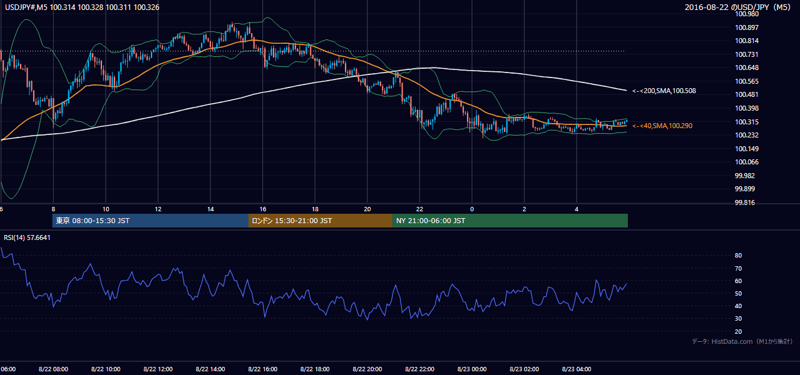
Task: Click the NY 21:00-06:00 JST session bar
Action: click(x=510, y=221)
